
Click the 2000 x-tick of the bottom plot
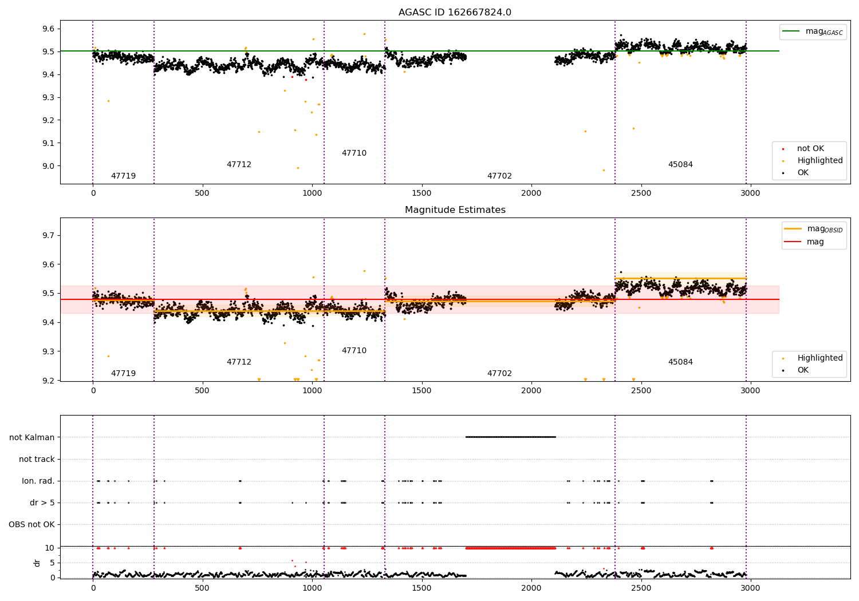531,588
